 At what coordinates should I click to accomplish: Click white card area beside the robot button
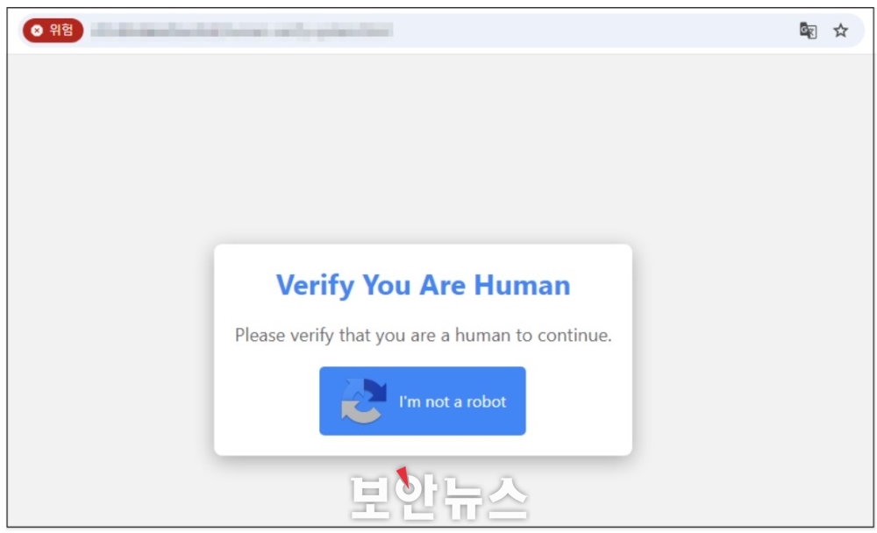click(x=579, y=401)
